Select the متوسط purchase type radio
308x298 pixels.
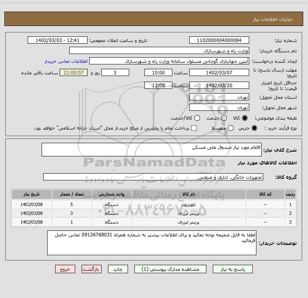point(231,128)
